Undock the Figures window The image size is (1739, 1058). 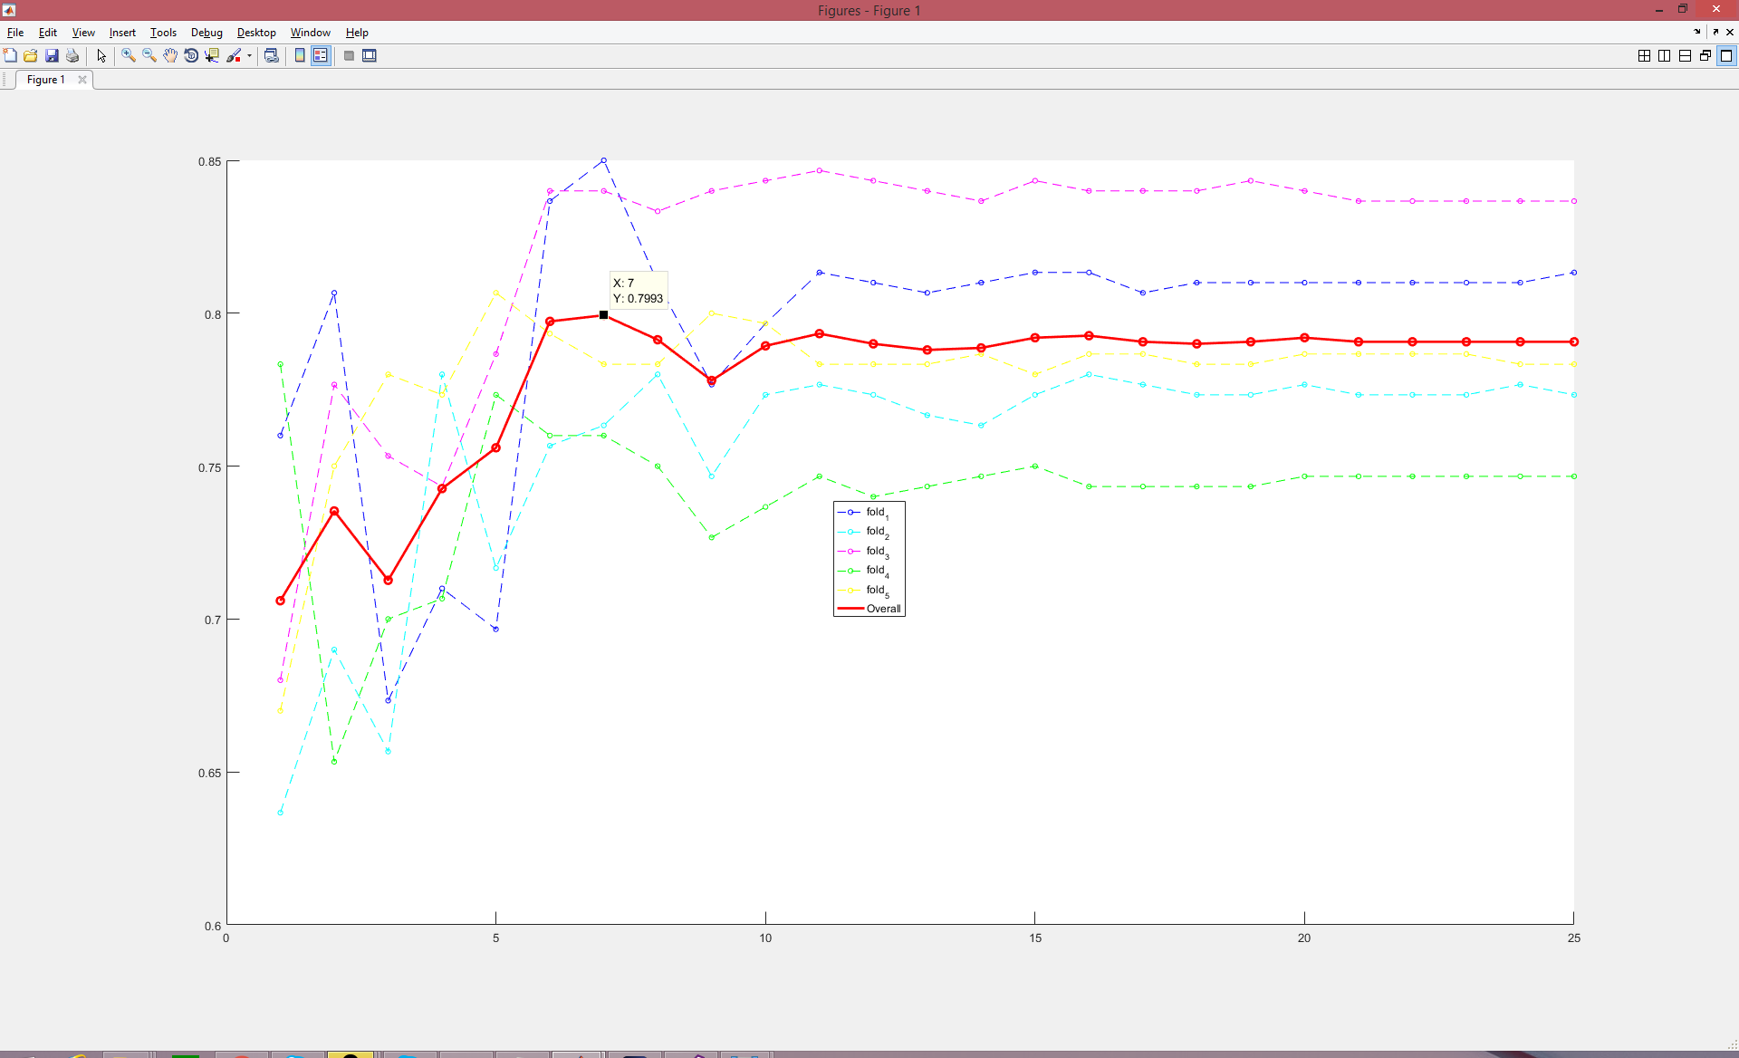[x=1715, y=32]
